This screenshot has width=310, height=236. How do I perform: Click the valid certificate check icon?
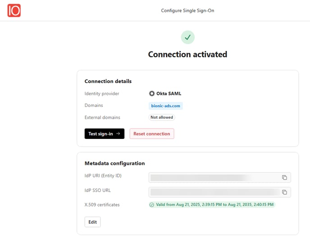[x=152, y=205]
